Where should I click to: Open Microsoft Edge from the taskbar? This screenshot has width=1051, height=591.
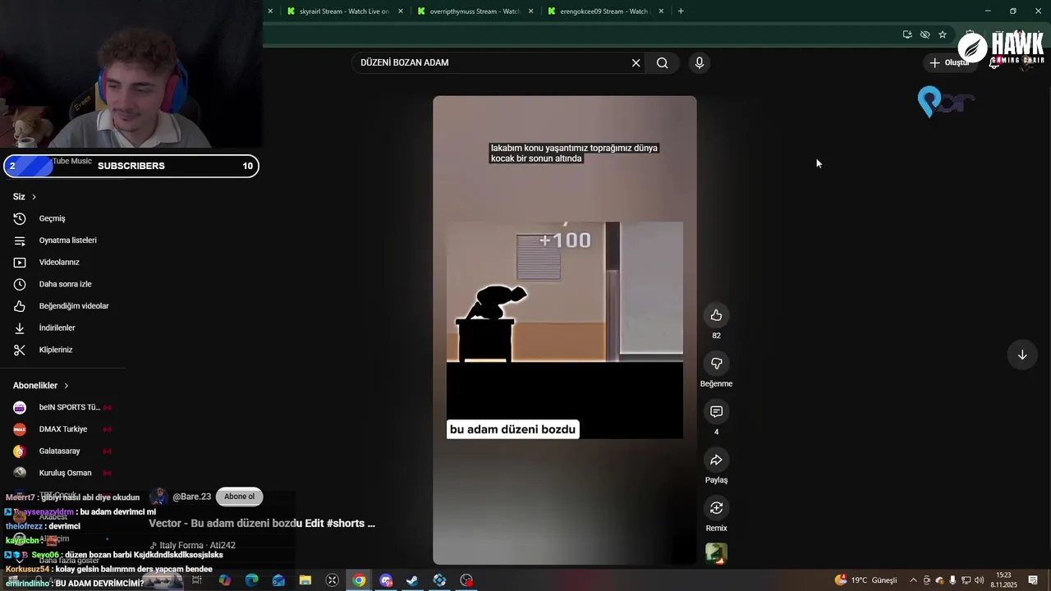coord(251,580)
